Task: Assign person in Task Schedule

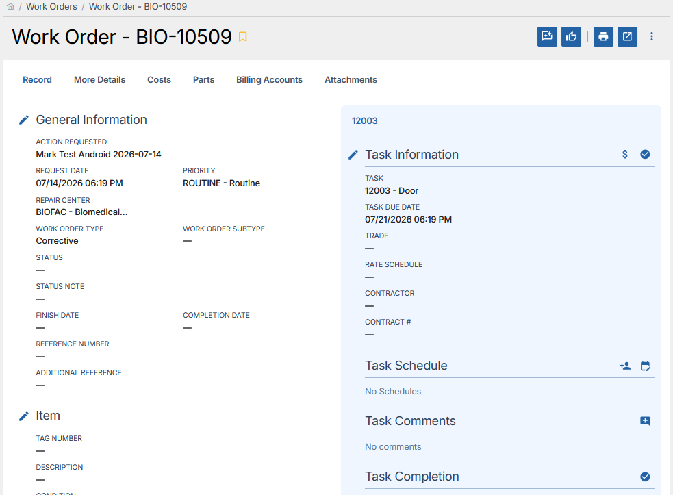Action: click(x=625, y=366)
